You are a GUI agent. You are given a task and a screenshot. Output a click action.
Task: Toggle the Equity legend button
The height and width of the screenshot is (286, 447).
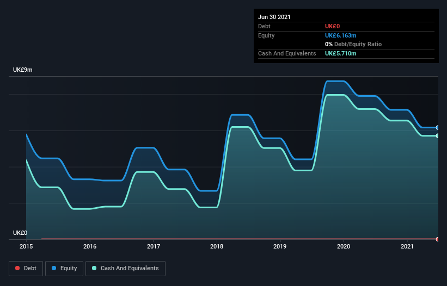pyautogui.click(x=64, y=269)
